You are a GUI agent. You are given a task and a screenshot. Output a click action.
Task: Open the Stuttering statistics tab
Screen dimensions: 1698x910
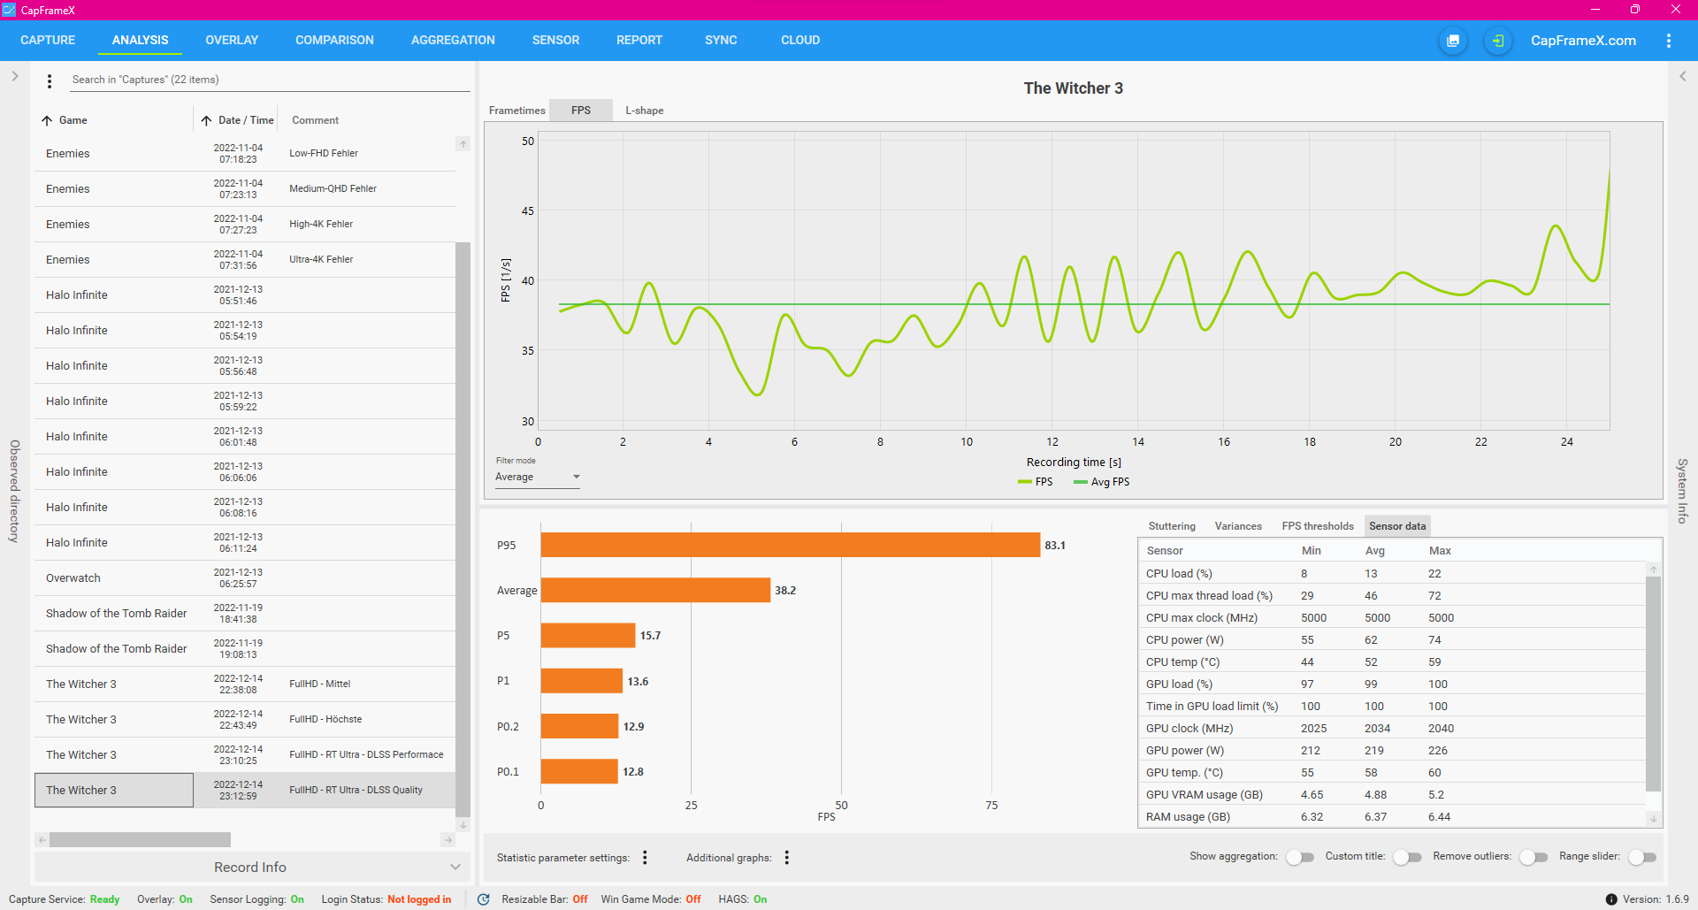1172,526
